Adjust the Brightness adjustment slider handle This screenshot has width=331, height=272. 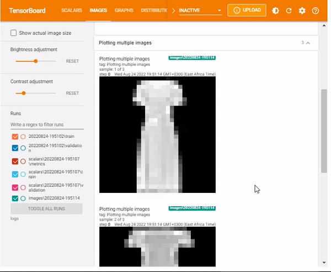(36, 61)
